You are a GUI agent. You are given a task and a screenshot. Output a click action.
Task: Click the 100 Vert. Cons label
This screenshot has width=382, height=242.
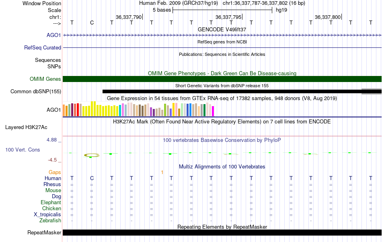(23, 150)
